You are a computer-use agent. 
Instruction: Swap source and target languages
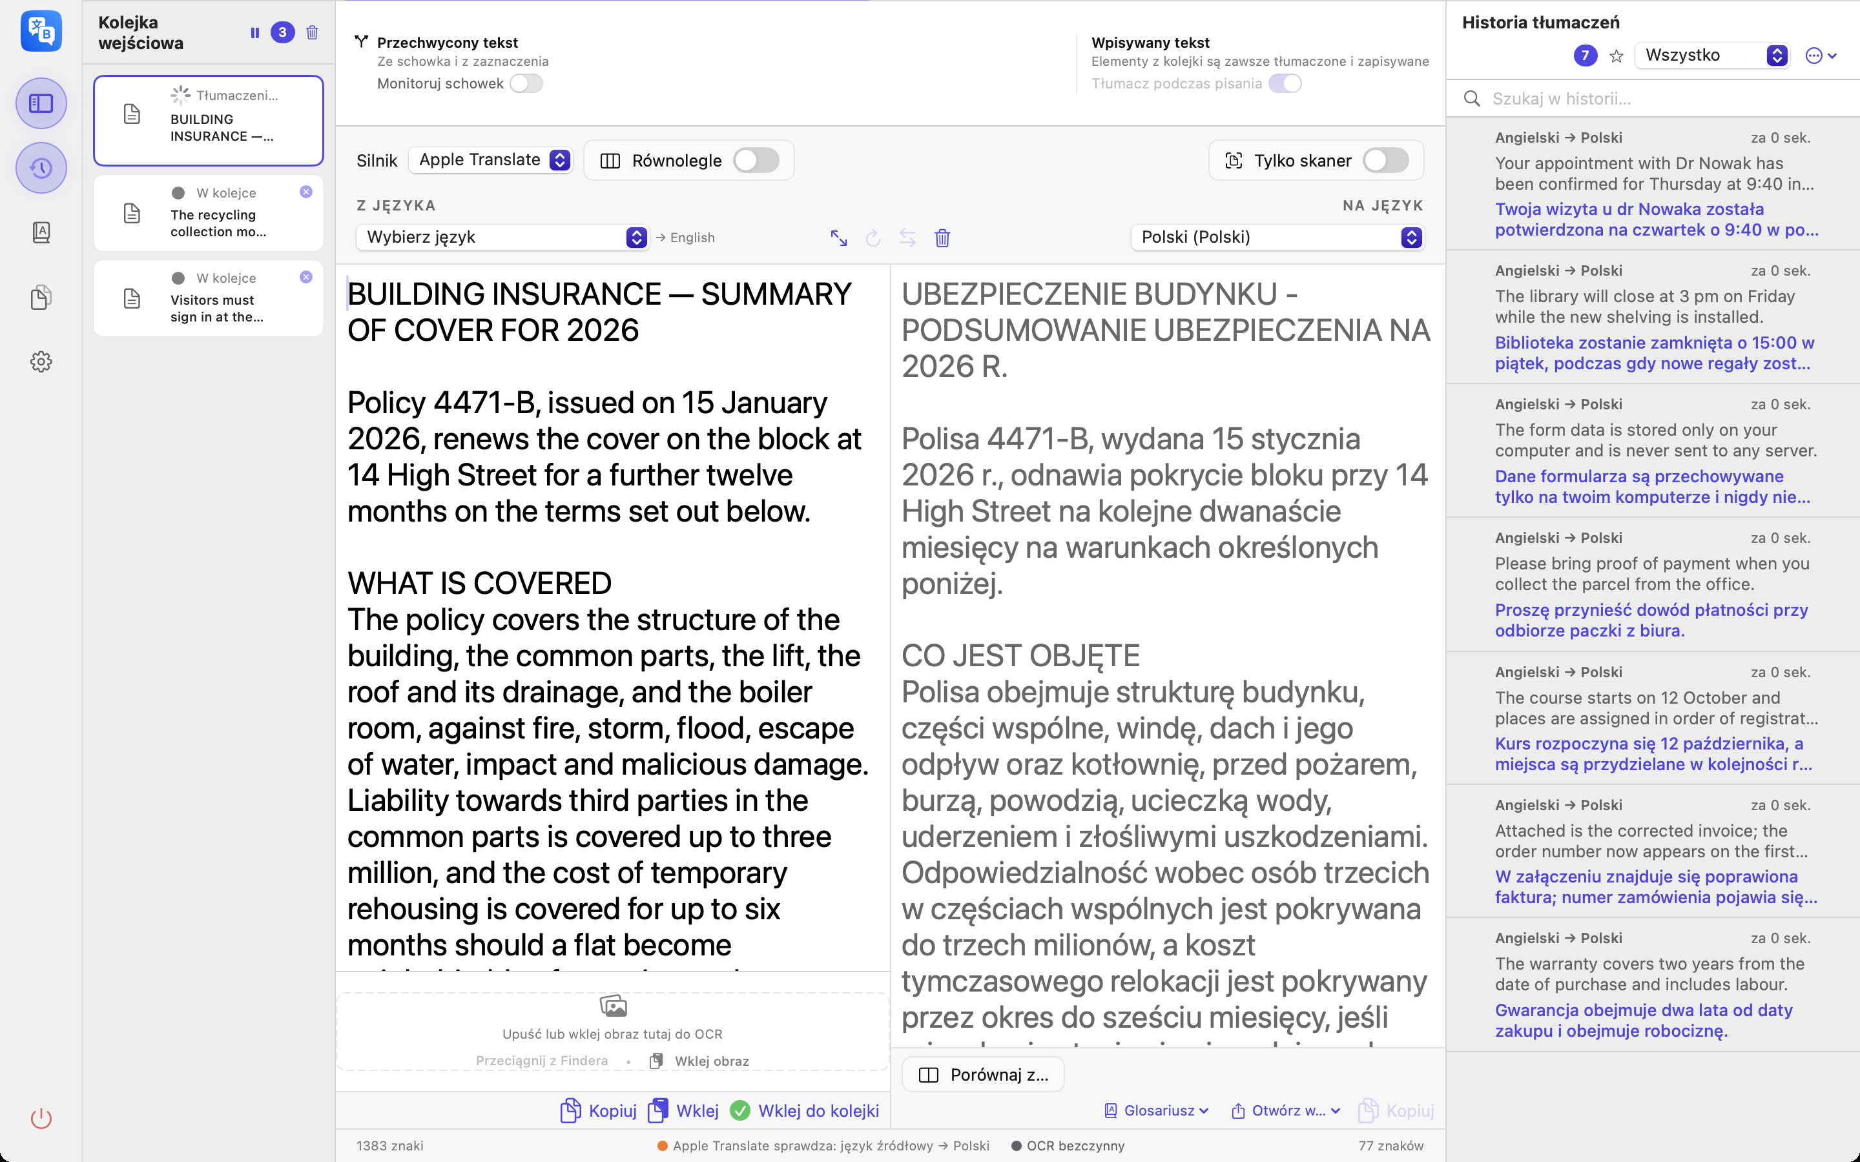tap(907, 238)
